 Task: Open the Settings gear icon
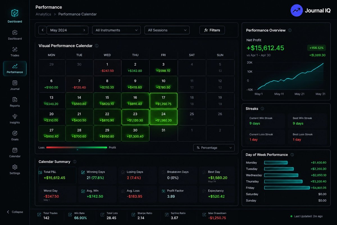pyautogui.click(x=15, y=167)
